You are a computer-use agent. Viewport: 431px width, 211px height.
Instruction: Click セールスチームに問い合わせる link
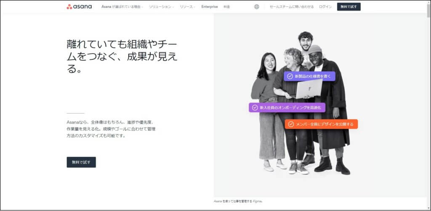tap(292, 7)
